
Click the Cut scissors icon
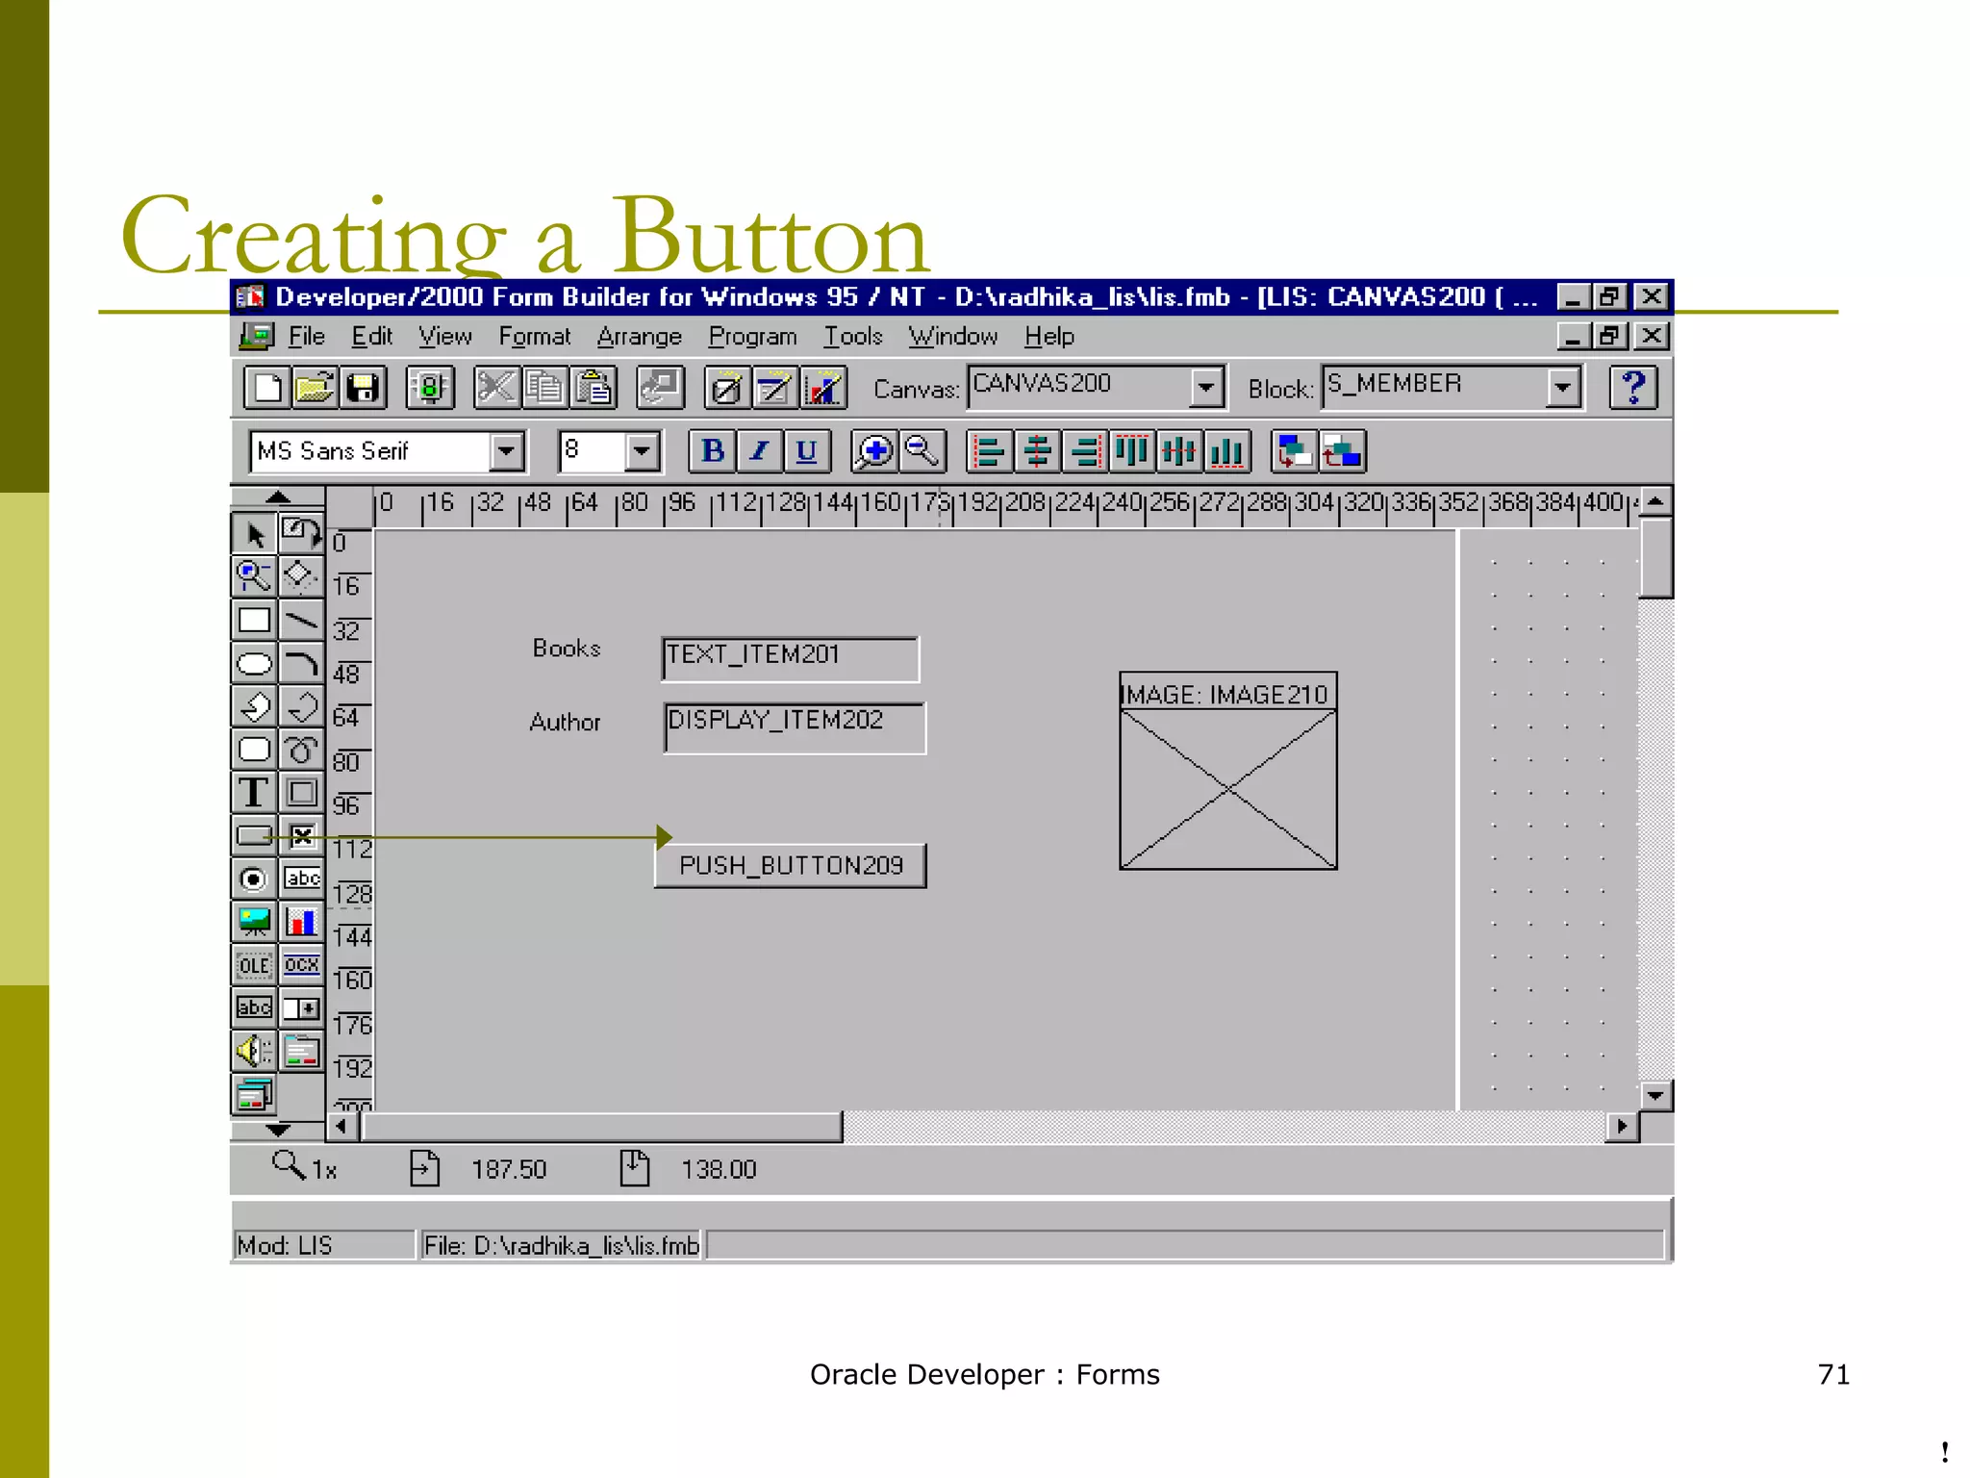point(497,389)
